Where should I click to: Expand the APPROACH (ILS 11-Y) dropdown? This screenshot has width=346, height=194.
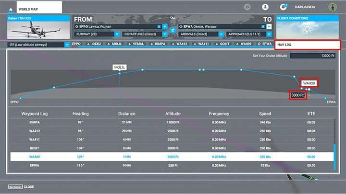coord(269,34)
